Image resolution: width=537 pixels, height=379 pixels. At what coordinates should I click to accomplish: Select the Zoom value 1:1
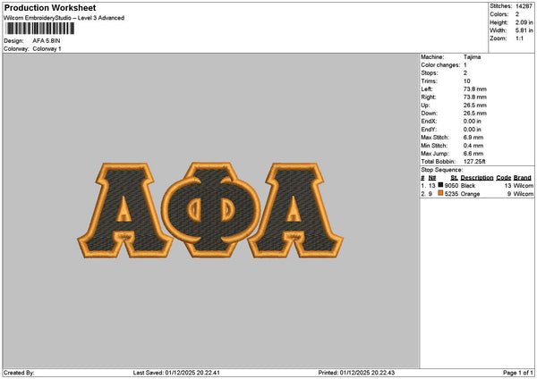point(519,38)
